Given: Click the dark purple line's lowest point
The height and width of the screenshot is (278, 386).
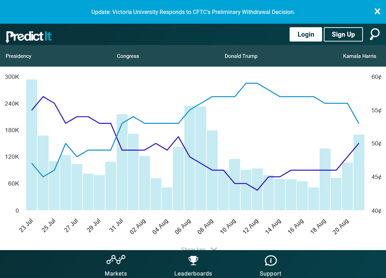Looking at the screenshot, I should [x=257, y=190].
